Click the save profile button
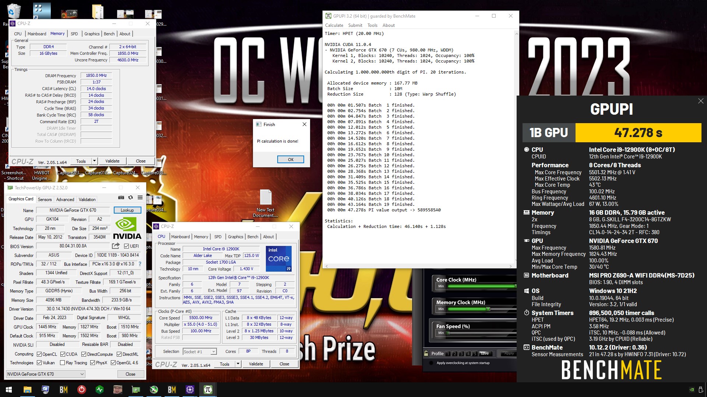The width and height of the screenshot is (707, 397). [x=485, y=354]
